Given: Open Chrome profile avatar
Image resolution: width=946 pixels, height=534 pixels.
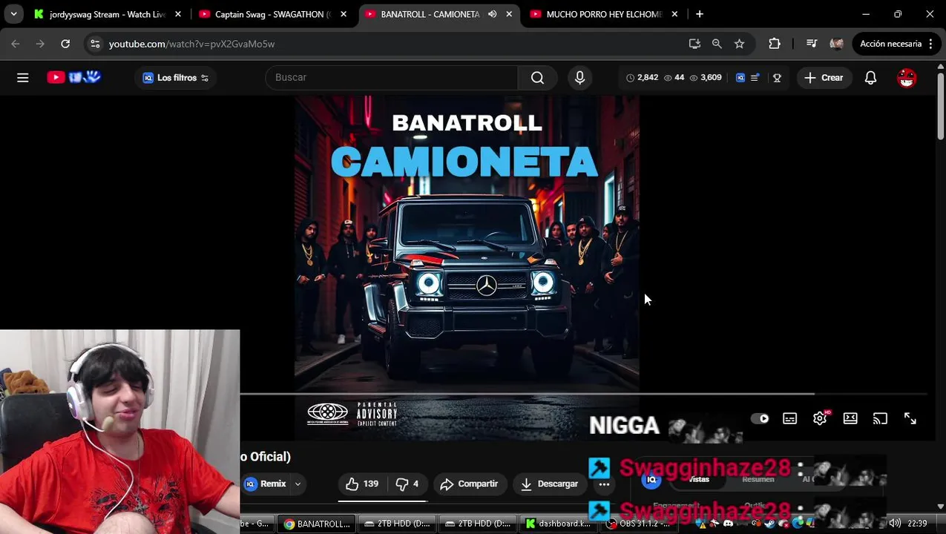Looking at the screenshot, I should point(836,44).
